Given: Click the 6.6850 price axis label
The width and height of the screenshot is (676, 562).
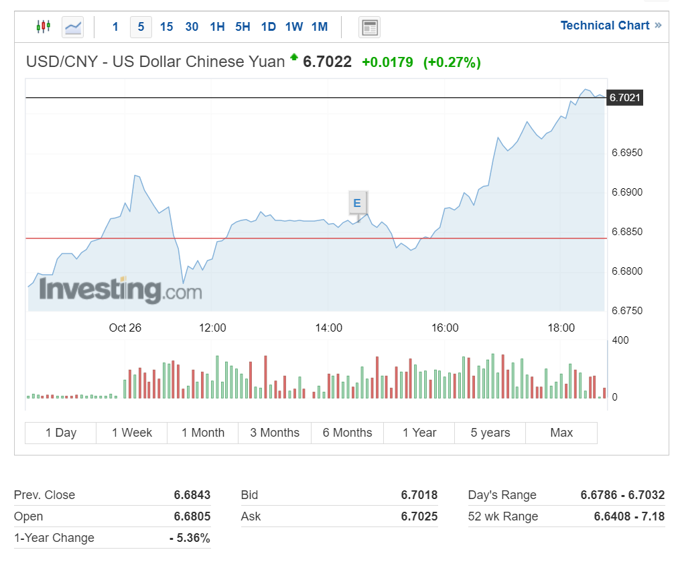Looking at the screenshot, I should pyautogui.click(x=627, y=232).
